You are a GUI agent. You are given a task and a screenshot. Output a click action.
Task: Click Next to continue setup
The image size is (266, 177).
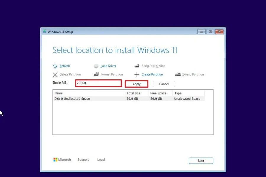[201, 160]
